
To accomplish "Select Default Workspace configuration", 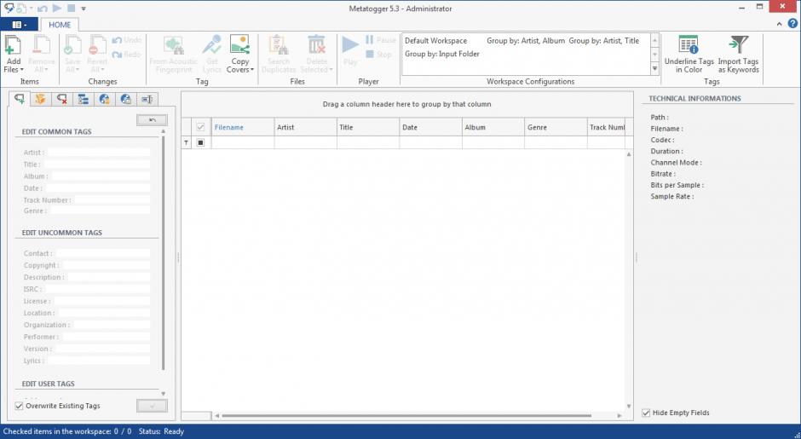I will [x=435, y=41].
